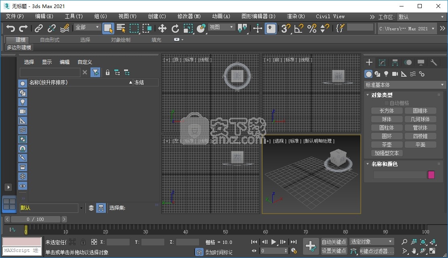Click the Select by Name icon

tap(121, 28)
